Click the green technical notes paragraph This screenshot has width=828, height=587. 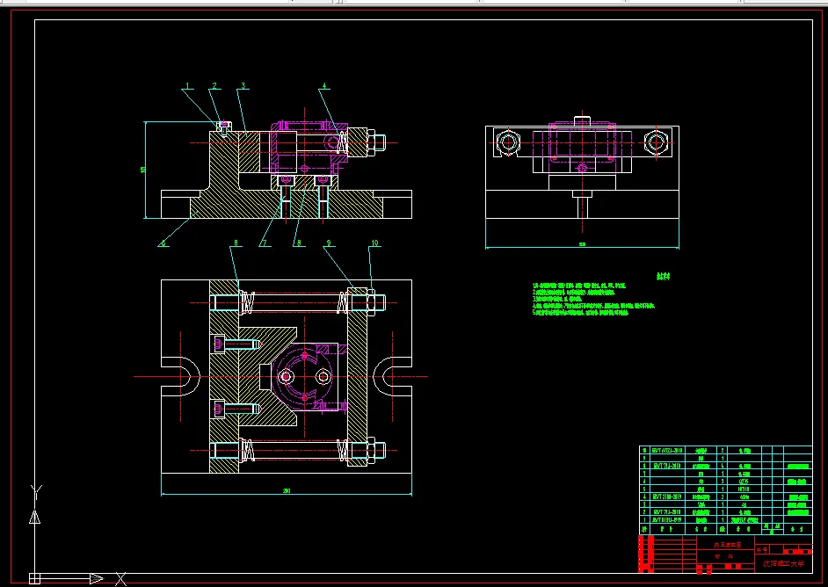593,299
